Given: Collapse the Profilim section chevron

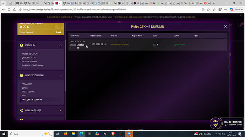Looking at the screenshot, I should click(x=60, y=45).
